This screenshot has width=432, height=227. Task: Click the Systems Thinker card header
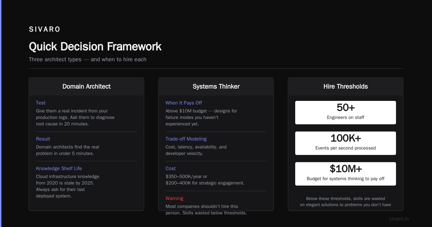[x=216, y=86]
